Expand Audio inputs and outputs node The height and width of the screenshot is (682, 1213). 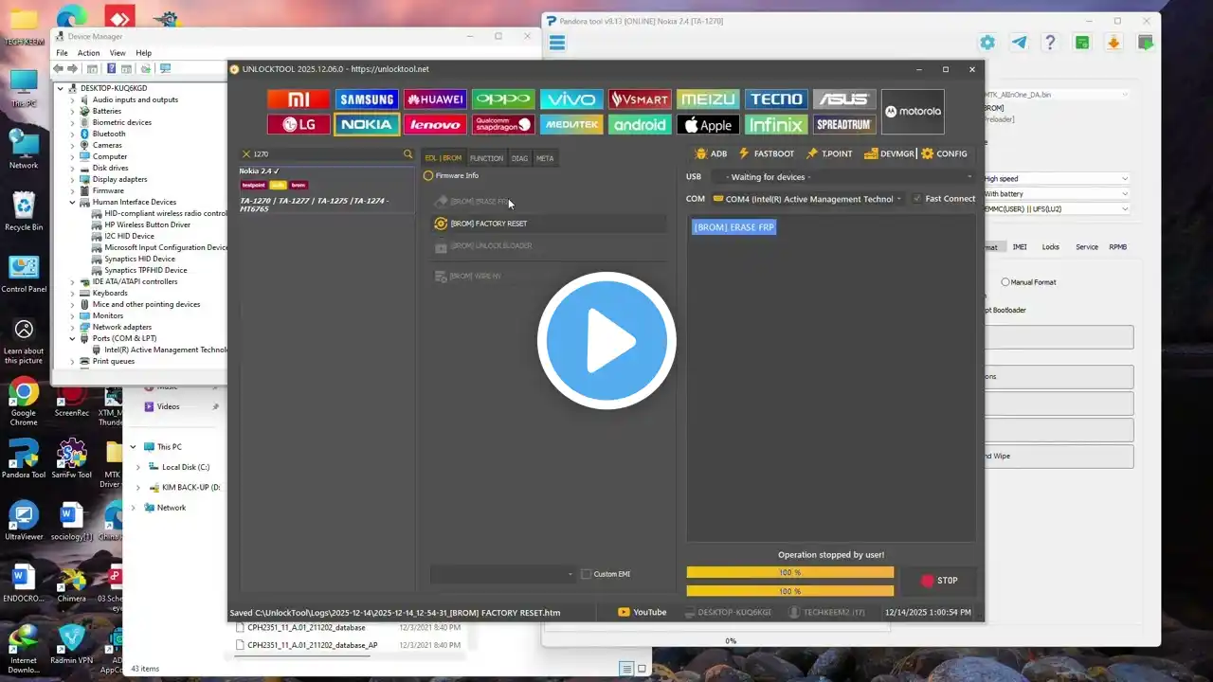[72, 99]
